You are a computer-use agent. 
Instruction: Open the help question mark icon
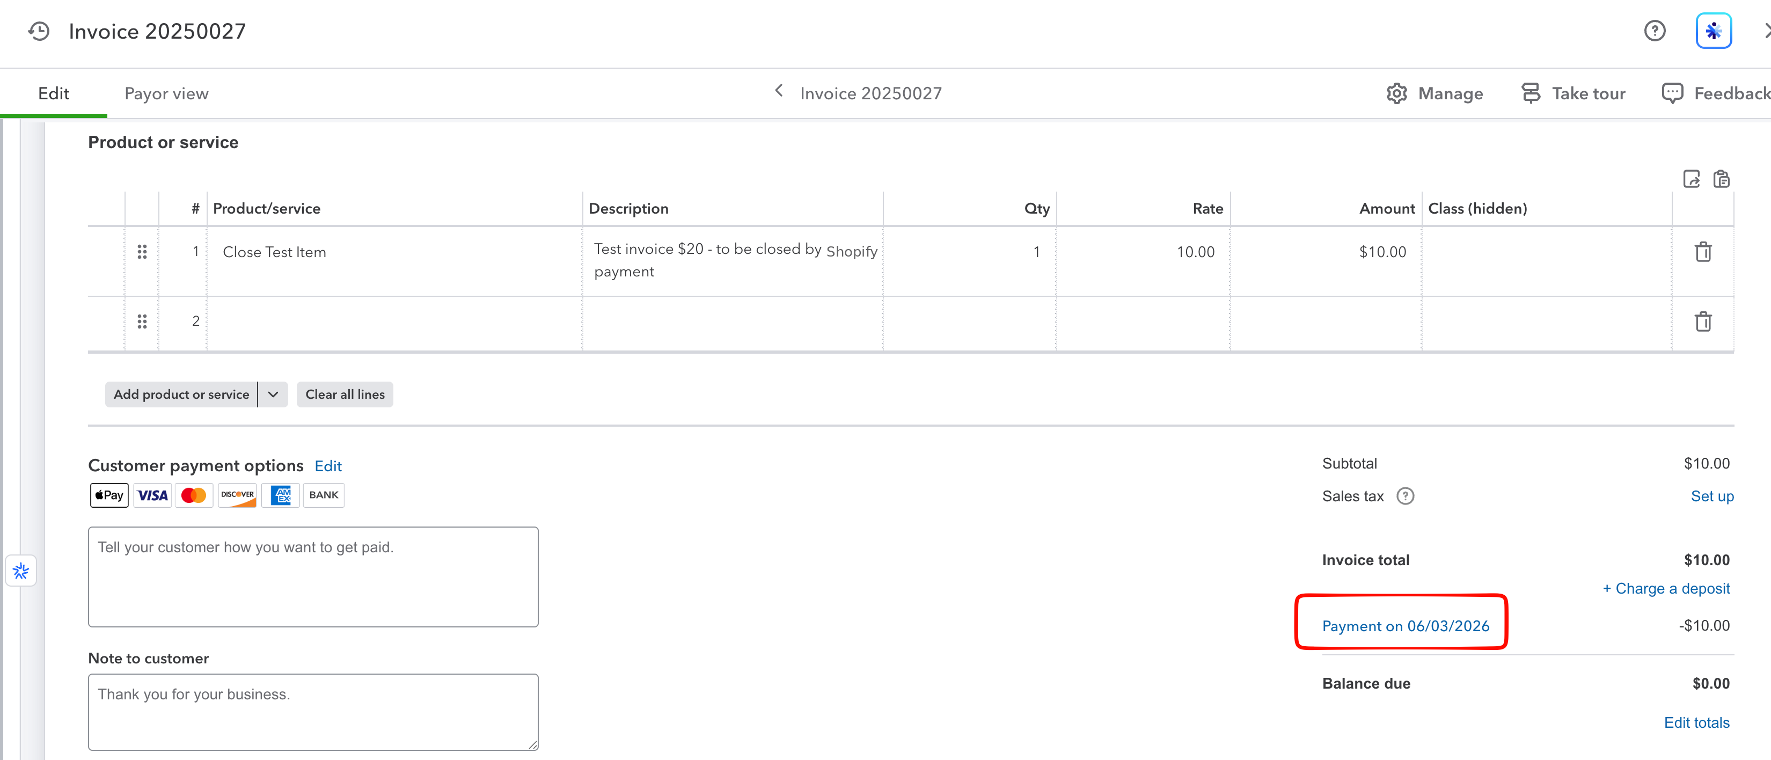[1654, 31]
